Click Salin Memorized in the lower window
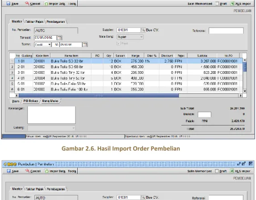The image size is (256, 200). [x=200, y=171]
